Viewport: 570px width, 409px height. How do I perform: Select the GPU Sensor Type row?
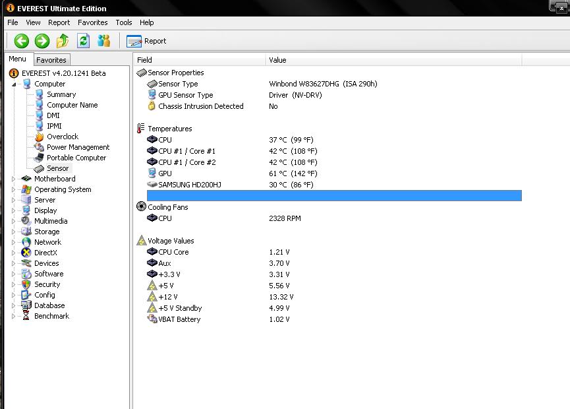click(334, 95)
